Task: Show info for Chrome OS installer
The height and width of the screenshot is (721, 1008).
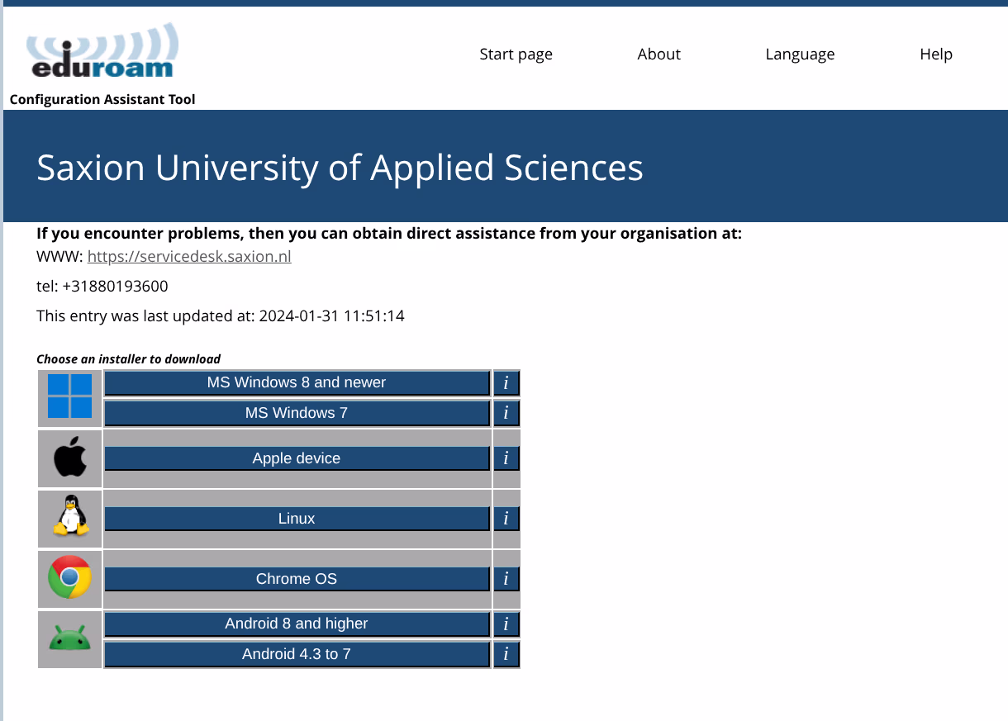Action: pos(506,579)
